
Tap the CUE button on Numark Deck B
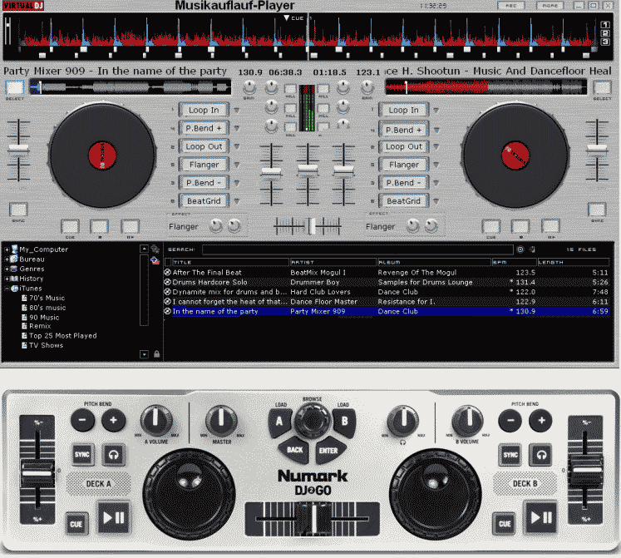pos(504,524)
